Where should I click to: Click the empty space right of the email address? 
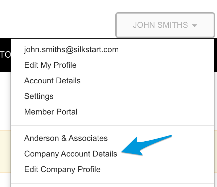(166, 50)
